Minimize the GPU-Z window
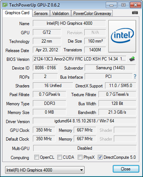 111,5
